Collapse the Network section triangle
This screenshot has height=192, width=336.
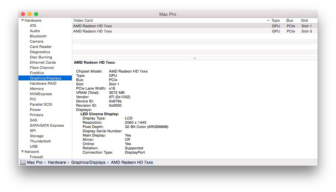pos(22,152)
